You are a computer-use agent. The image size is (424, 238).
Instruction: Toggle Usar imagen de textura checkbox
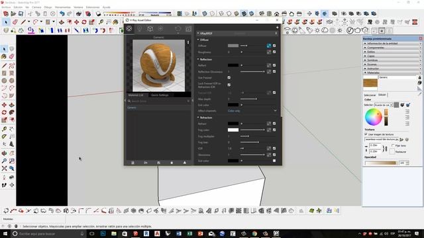point(366,134)
